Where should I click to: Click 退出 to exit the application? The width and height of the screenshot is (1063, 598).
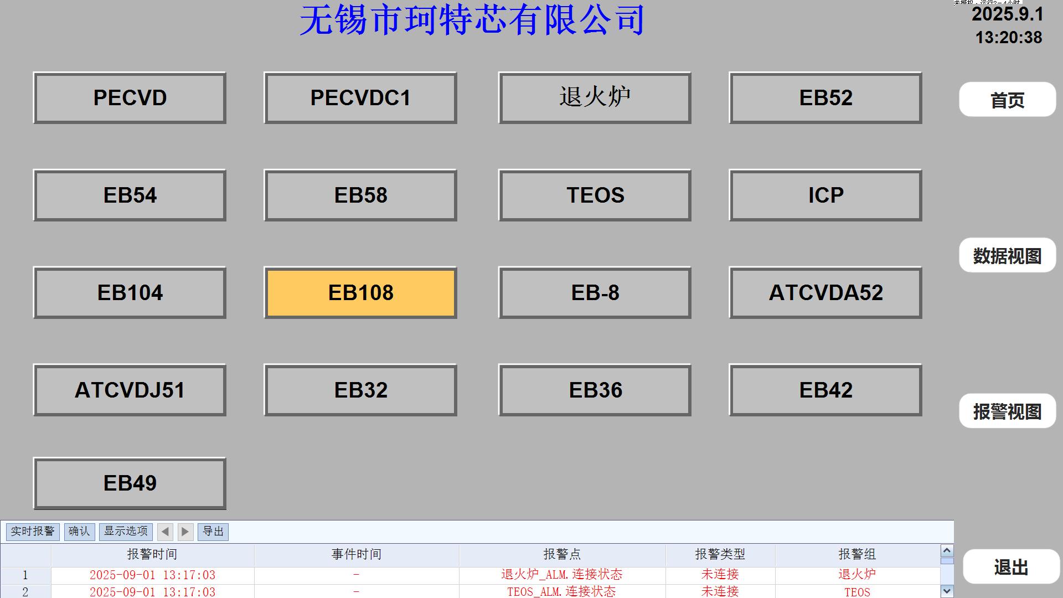(x=1010, y=566)
